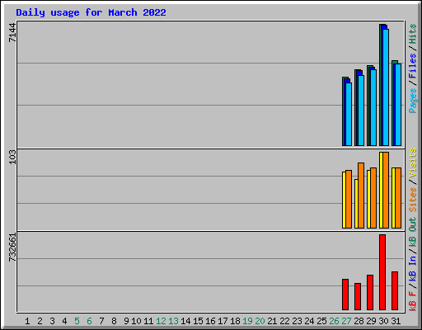Click the kB In legend label
Viewport: 422px width, 330px height.
(x=412, y=268)
